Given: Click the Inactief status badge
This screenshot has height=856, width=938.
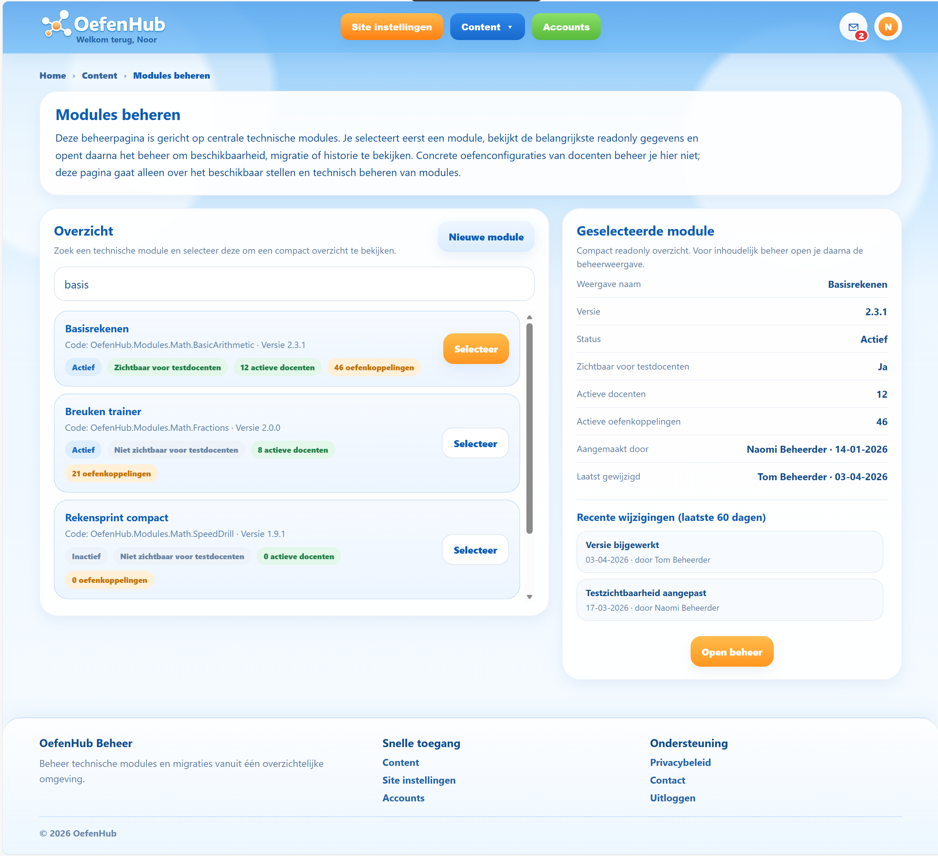Looking at the screenshot, I should tap(86, 556).
